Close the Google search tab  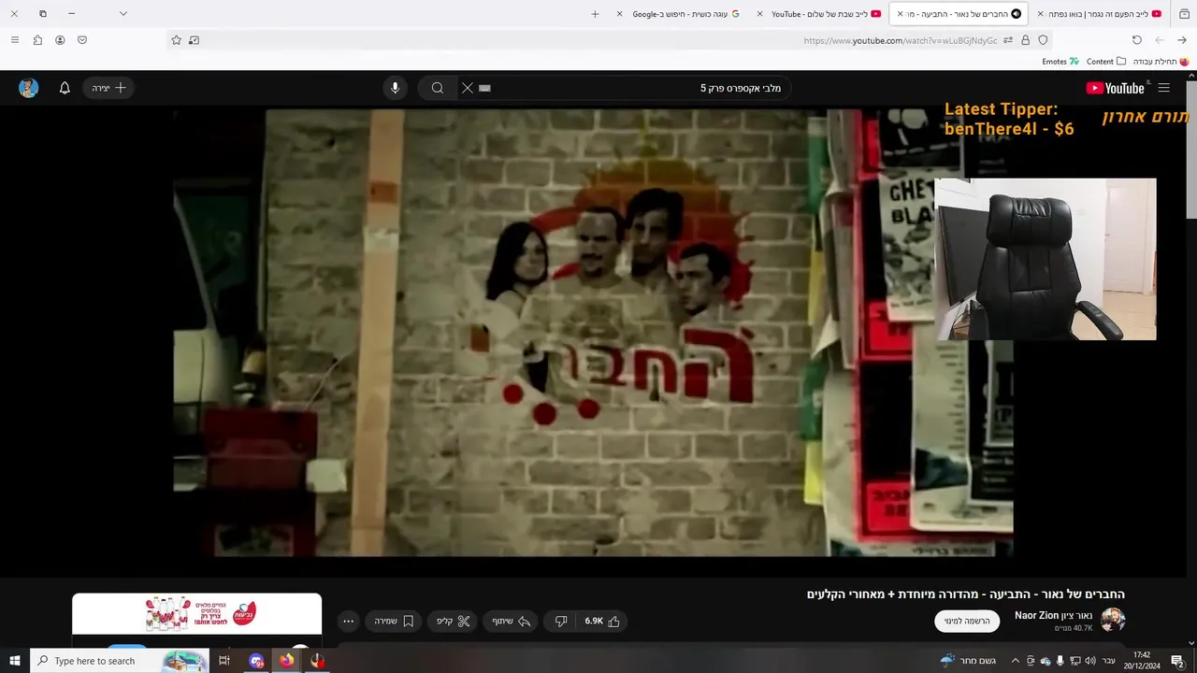tap(619, 14)
